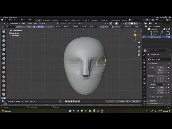172x129 pixels.
Task: Open the Falloff dropdown
Action: coord(85,27)
